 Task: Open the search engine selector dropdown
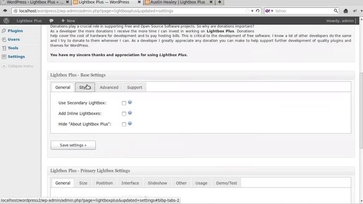click(269, 11)
